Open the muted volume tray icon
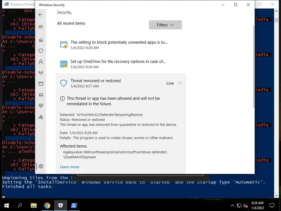The width and height of the screenshot is (281, 211). (x=245, y=206)
